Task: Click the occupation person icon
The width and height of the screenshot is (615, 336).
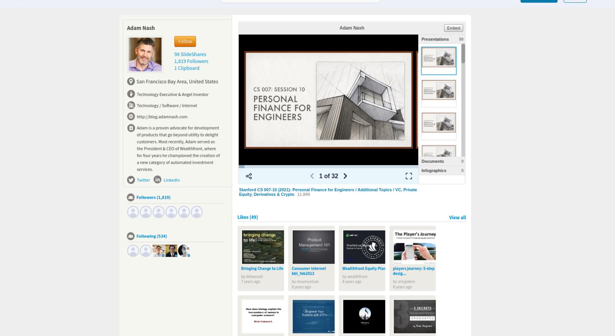Action: [x=131, y=94]
